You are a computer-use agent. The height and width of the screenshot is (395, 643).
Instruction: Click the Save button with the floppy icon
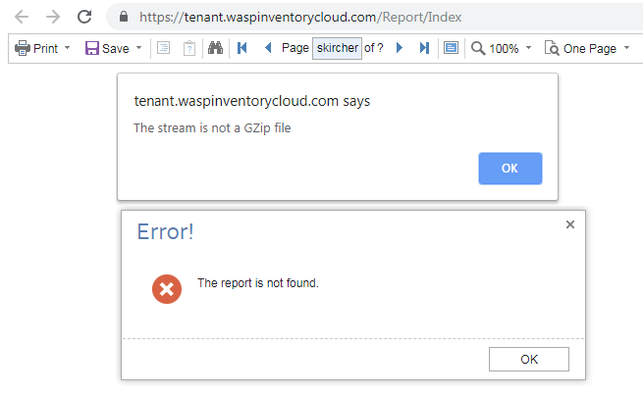pyautogui.click(x=107, y=48)
